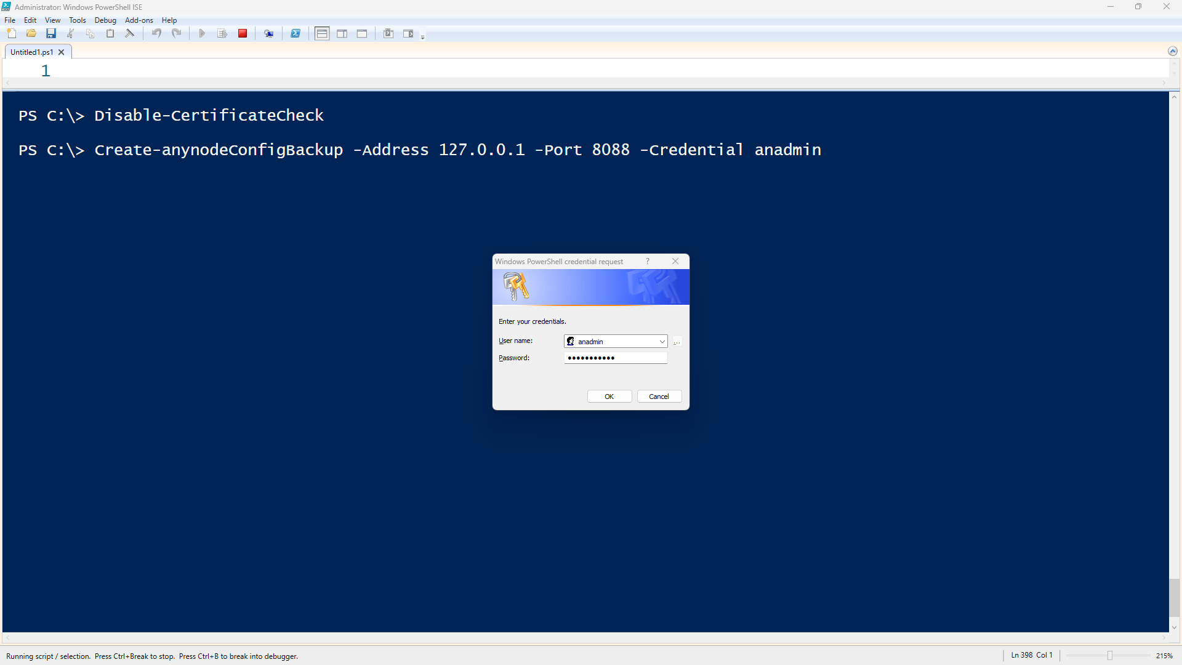Click the New Remote PowerShell Tab icon
This screenshot has width=1182, height=665.
tap(269, 33)
